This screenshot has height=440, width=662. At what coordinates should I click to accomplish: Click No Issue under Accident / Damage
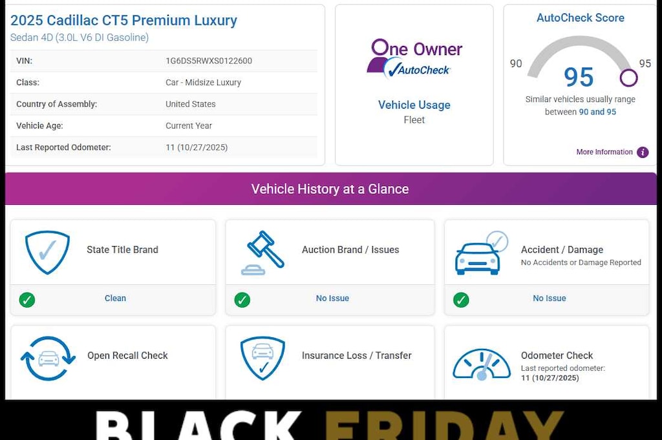click(x=550, y=299)
